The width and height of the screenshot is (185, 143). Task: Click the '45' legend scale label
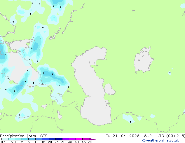pyautogui.click(x=83, y=142)
